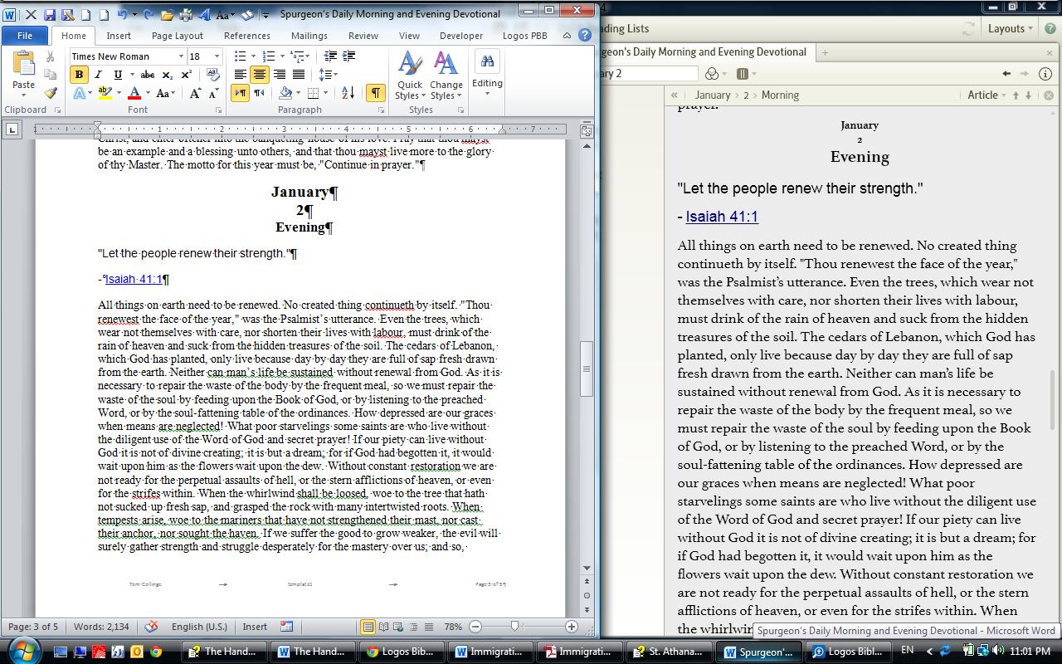Open Font dialog launcher arrow
This screenshot has height=664, width=1062.
(x=219, y=110)
